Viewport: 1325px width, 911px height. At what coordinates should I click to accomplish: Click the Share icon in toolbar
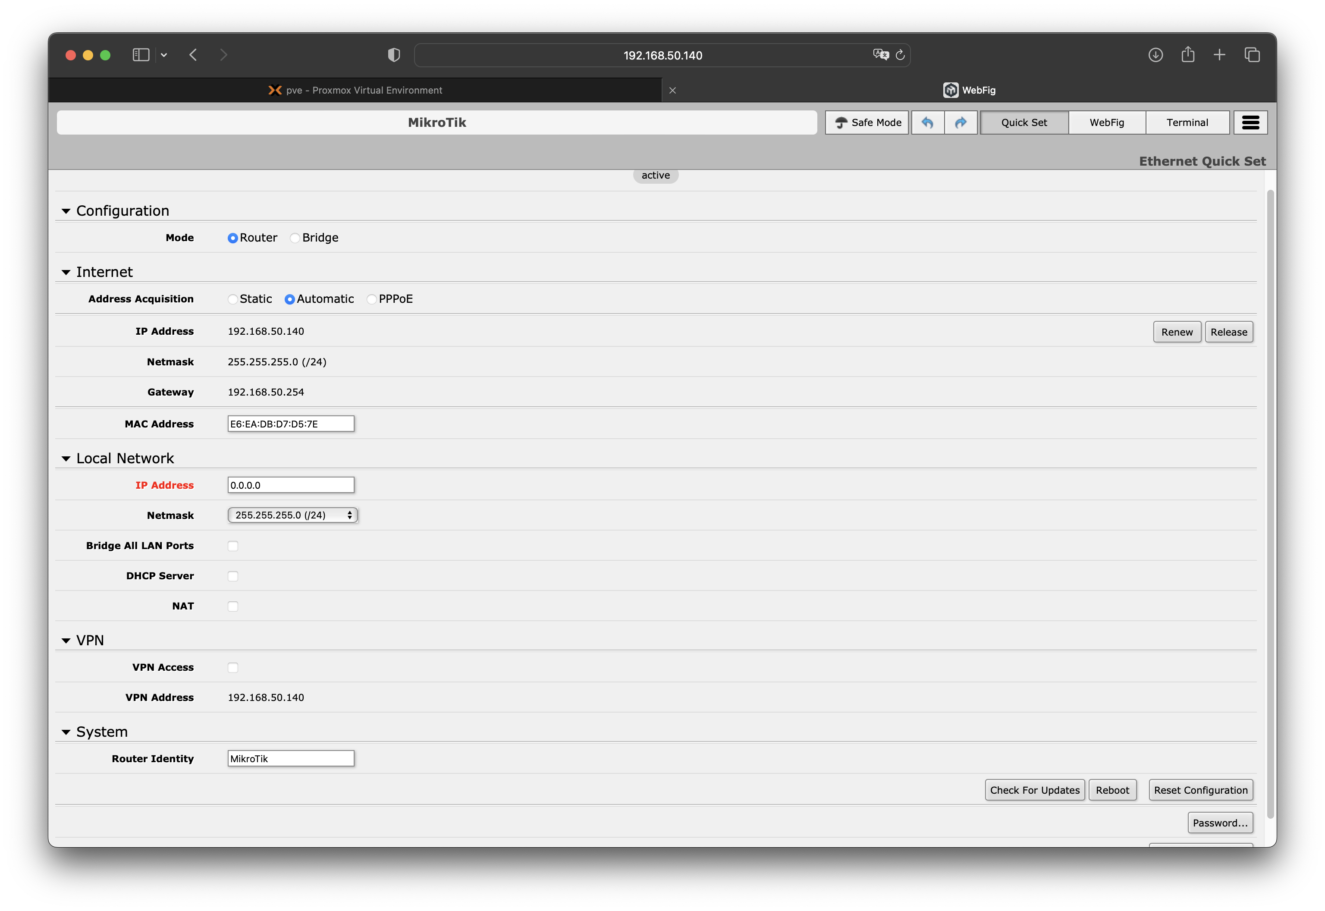point(1188,55)
